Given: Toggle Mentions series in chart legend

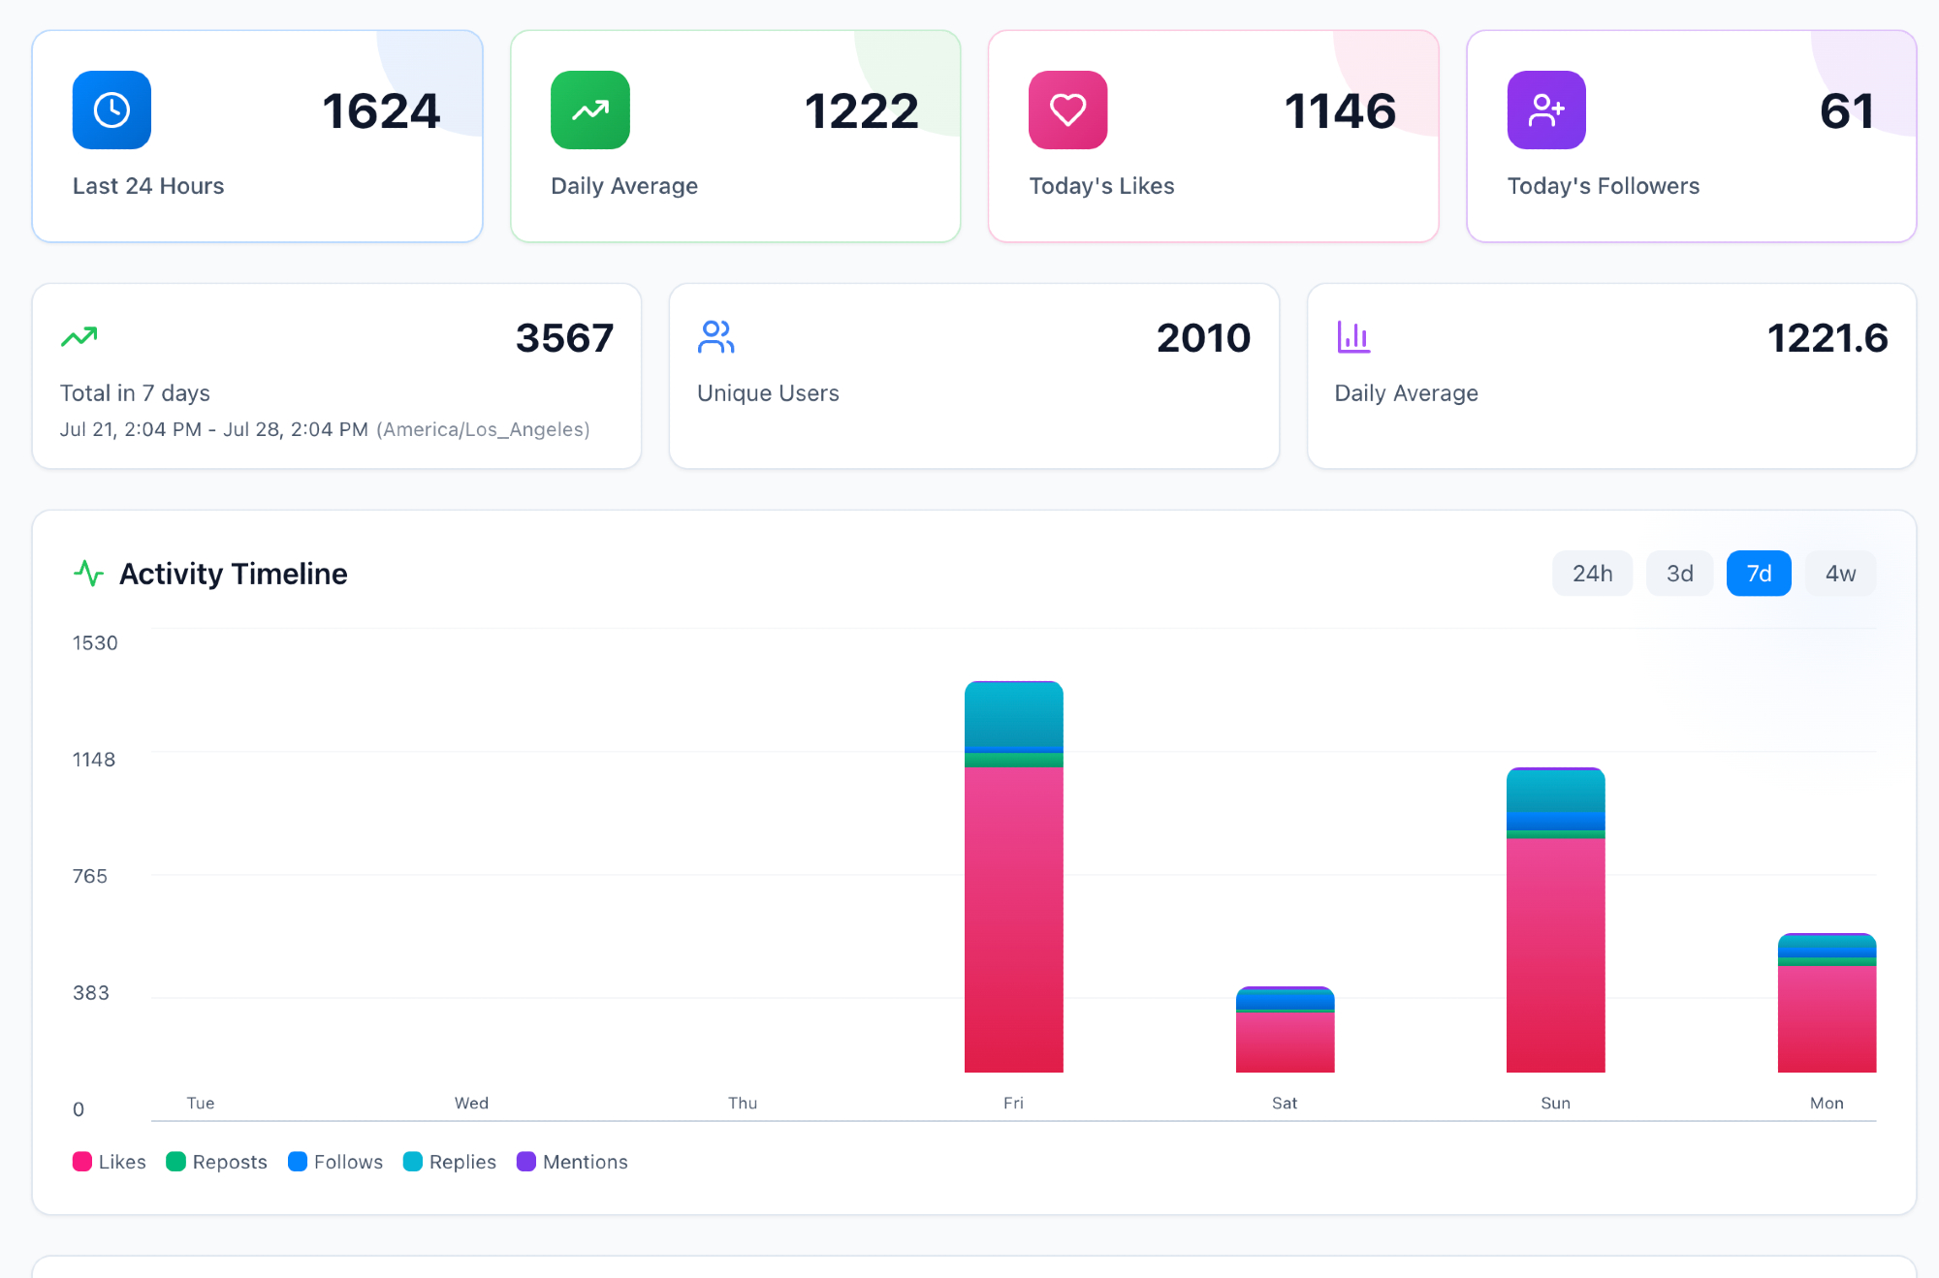Looking at the screenshot, I should (x=573, y=1162).
